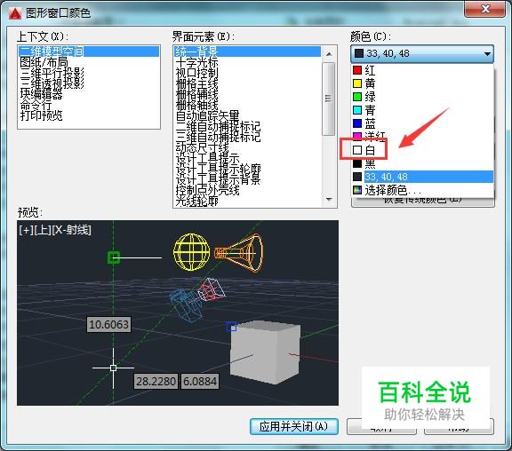Click the AutoCAD logo in title bar

click(x=14, y=13)
